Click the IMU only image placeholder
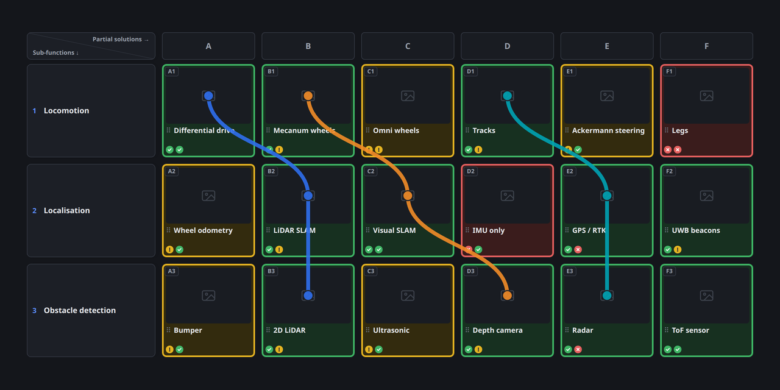This screenshot has width=780, height=390. click(507, 196)
